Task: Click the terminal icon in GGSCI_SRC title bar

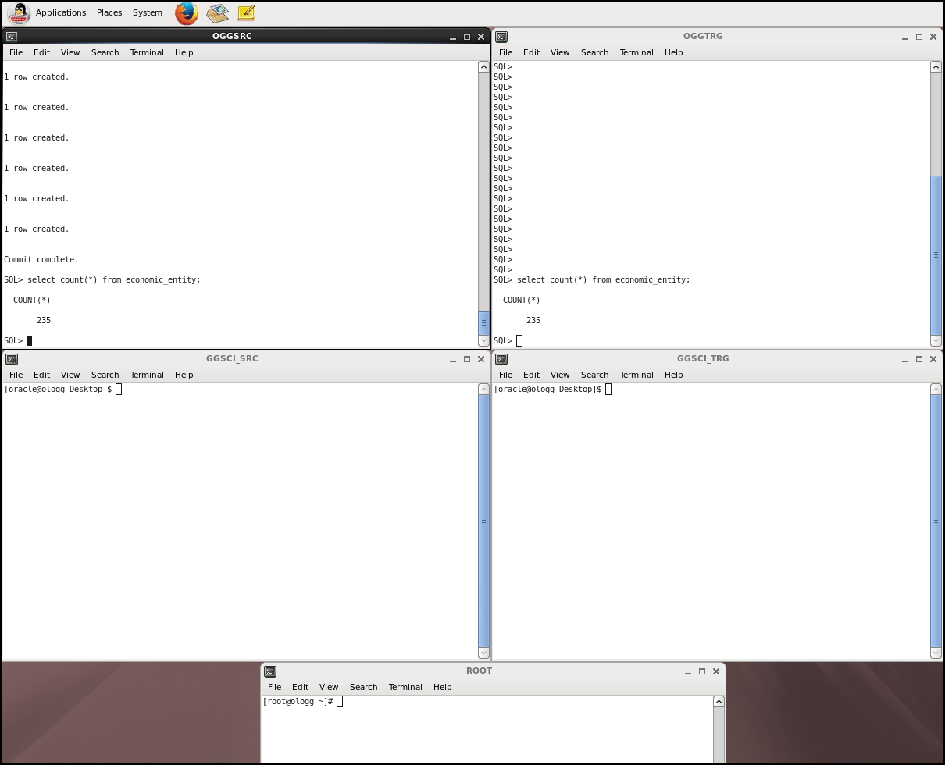Action: tap(12, 359)
